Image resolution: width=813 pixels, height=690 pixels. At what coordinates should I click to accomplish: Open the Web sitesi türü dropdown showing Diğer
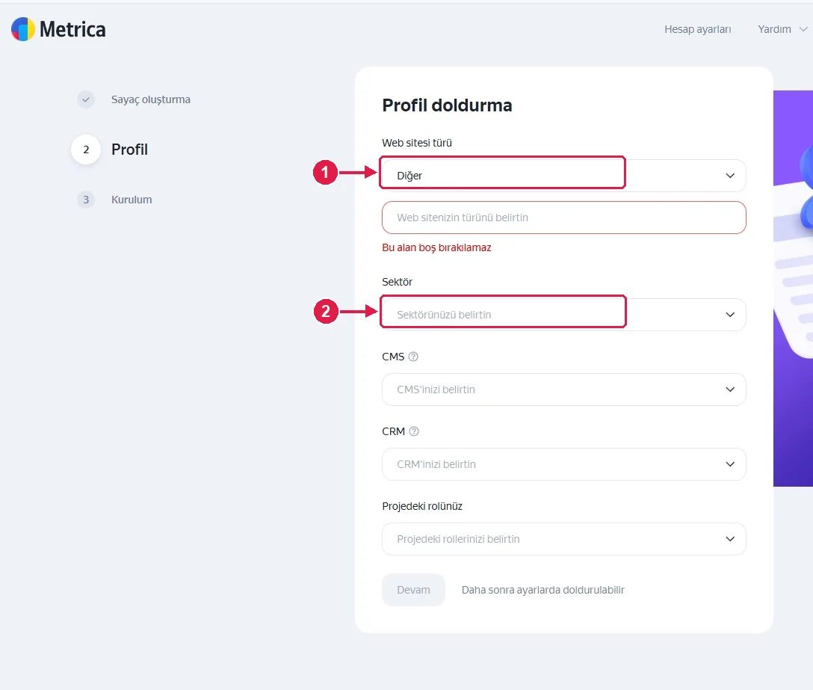[x=563, y=176]
